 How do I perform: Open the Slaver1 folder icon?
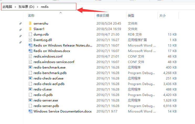tap(30, 29)
